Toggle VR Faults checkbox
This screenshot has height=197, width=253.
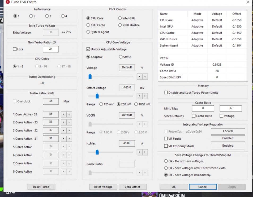[166, 138]
